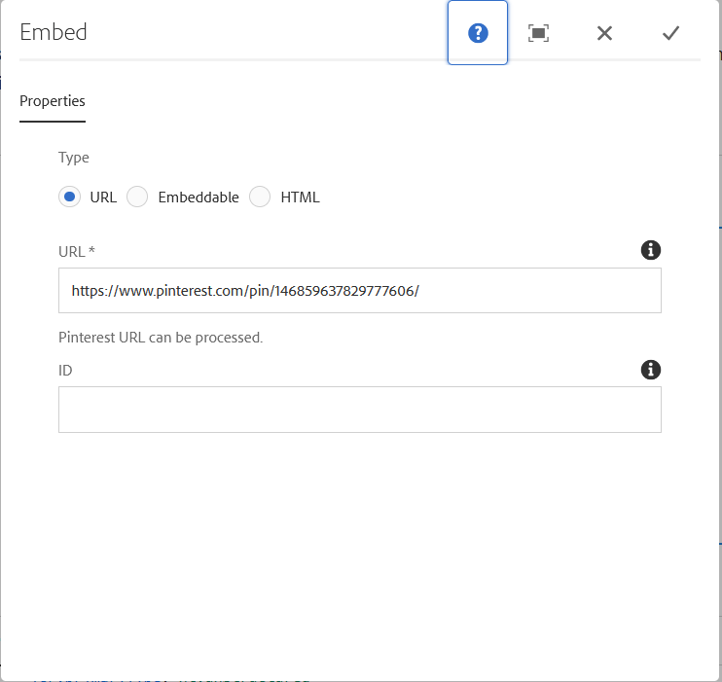Cancel the Embed dialog with X

click(604, 33)
